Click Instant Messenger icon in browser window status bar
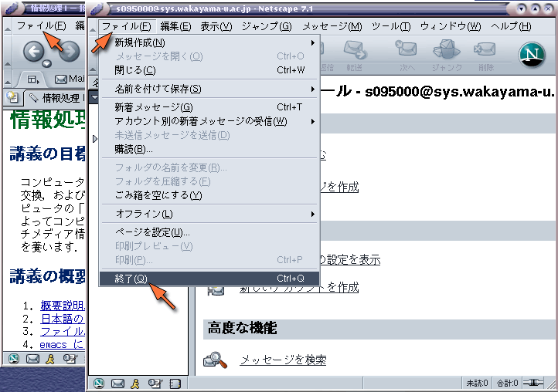Screen dimensions: 558x392 click(50, 359)
